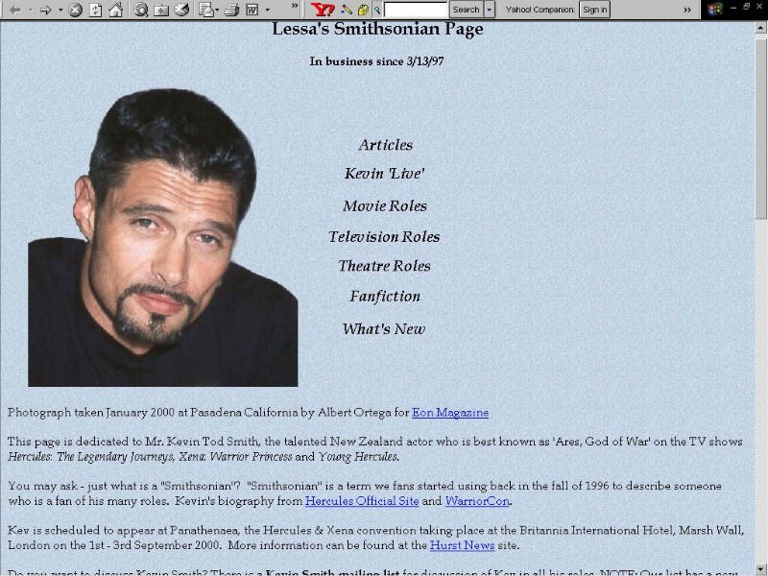Screen dimensions: 768x576
Task: Click the Print icon in toolbar
Action: pyautogui.click(x=231, y=10)
